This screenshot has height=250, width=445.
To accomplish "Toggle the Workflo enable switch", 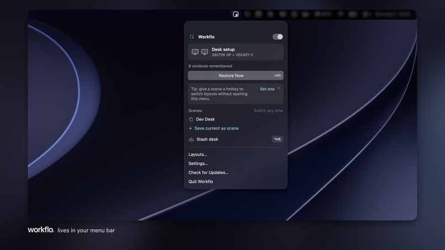I will pos(278,36).
